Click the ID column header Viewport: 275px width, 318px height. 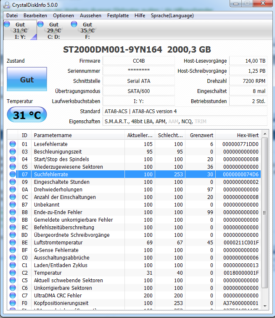tap(24, 135)
